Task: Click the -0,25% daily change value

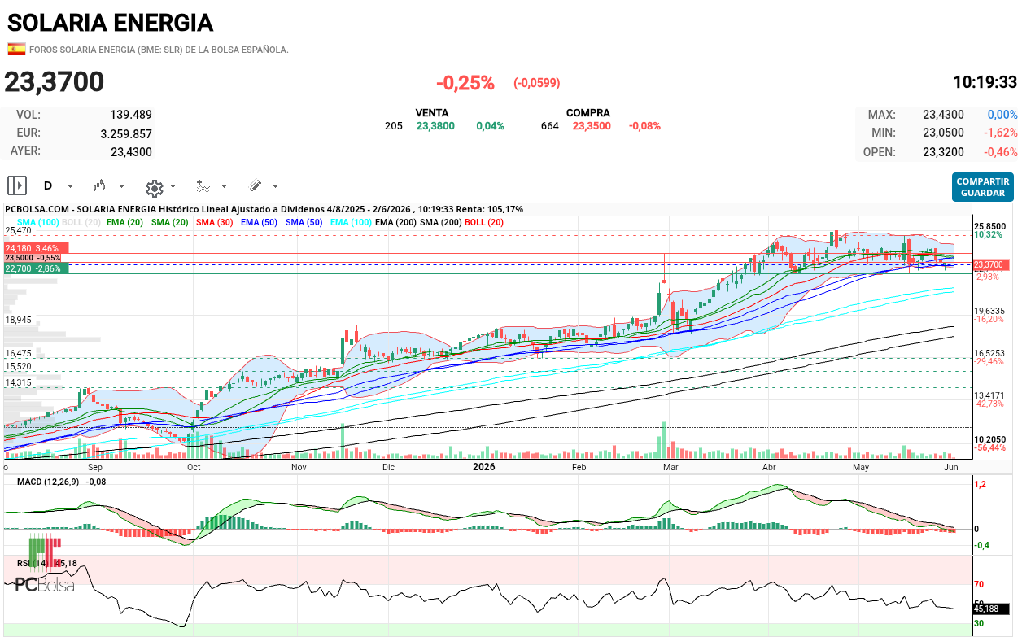Action: (x=465, y=82)
